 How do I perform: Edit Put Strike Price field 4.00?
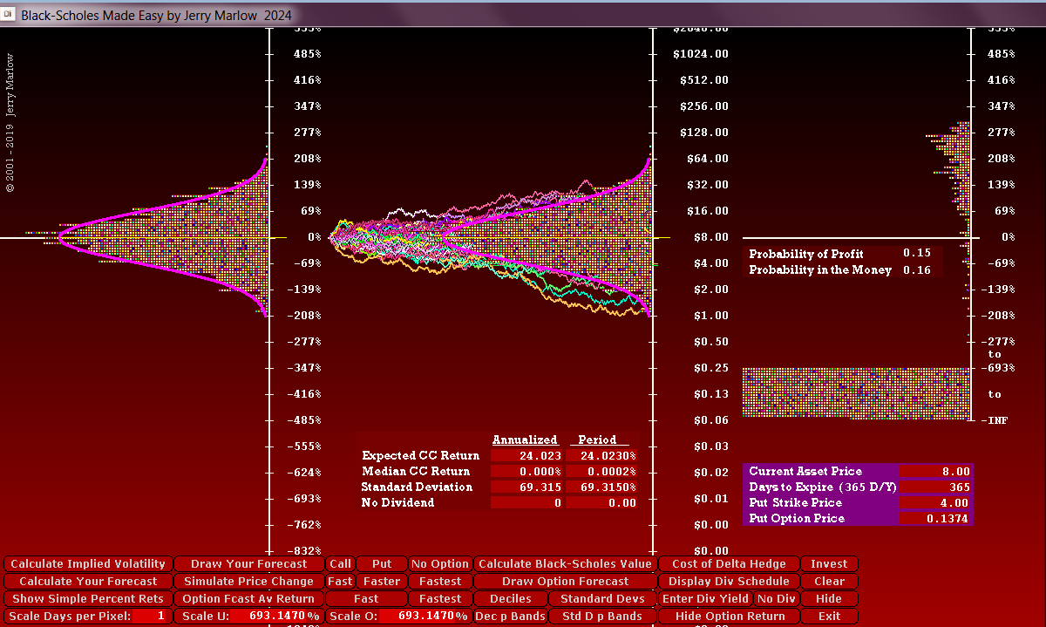[x=935, y=503]
